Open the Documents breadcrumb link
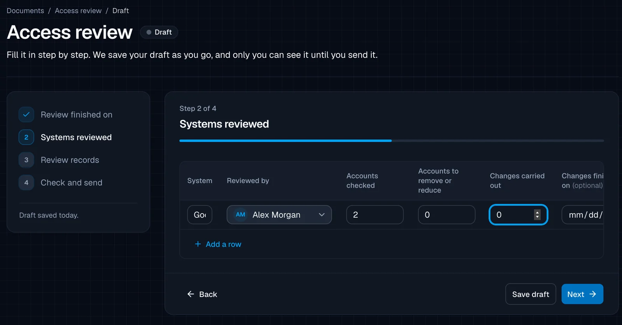Viewport: 622px width, 325px height. pos(25,11)
